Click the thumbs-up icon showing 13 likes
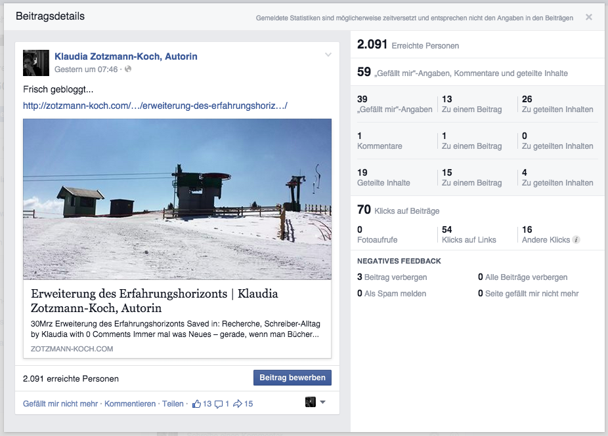This screenshot has width=608, height=436. point(196,404)
